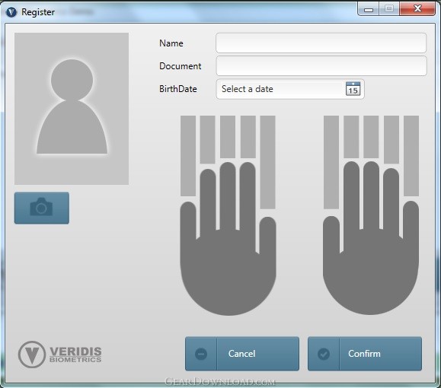
Task: Click the camera capture photo button
Action: (42, 208)
